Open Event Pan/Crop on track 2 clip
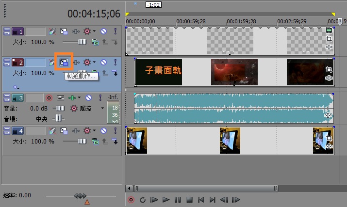The height and width of the screenshot is (207, 347). coord(329,70)
